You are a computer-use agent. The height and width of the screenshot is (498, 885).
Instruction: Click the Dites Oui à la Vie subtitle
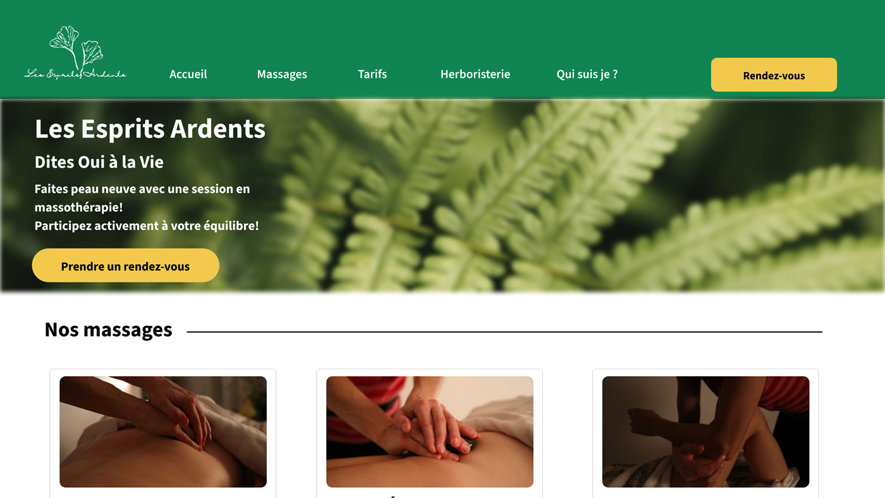tap(99, 162)
